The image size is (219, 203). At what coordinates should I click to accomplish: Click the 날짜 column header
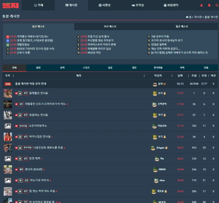[x=180, y=76]
